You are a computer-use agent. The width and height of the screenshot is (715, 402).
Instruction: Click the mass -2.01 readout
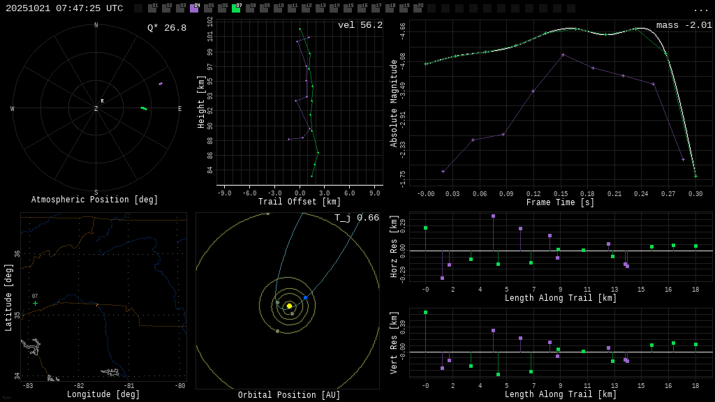coord(684,26)
